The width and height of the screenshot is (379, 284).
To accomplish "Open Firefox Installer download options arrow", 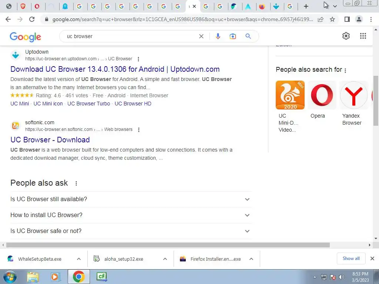I will [x=251, y=259].
